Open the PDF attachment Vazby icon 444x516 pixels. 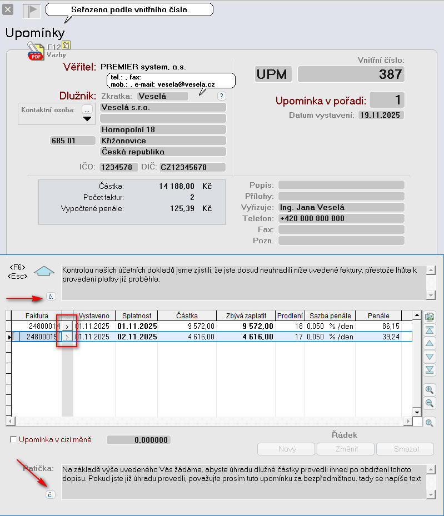tap(36, 52)
